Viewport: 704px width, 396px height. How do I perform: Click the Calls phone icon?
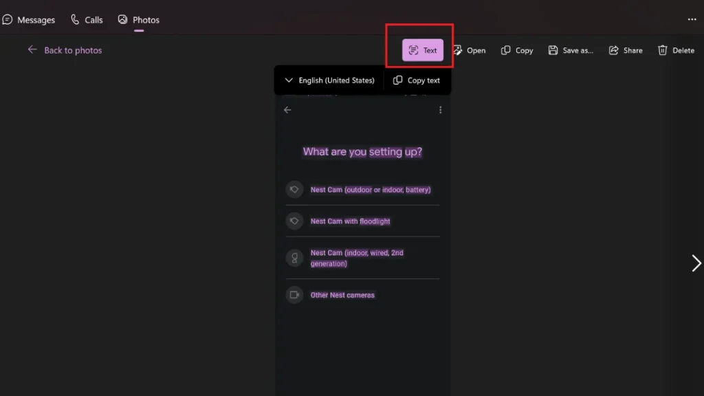(75, 20)
